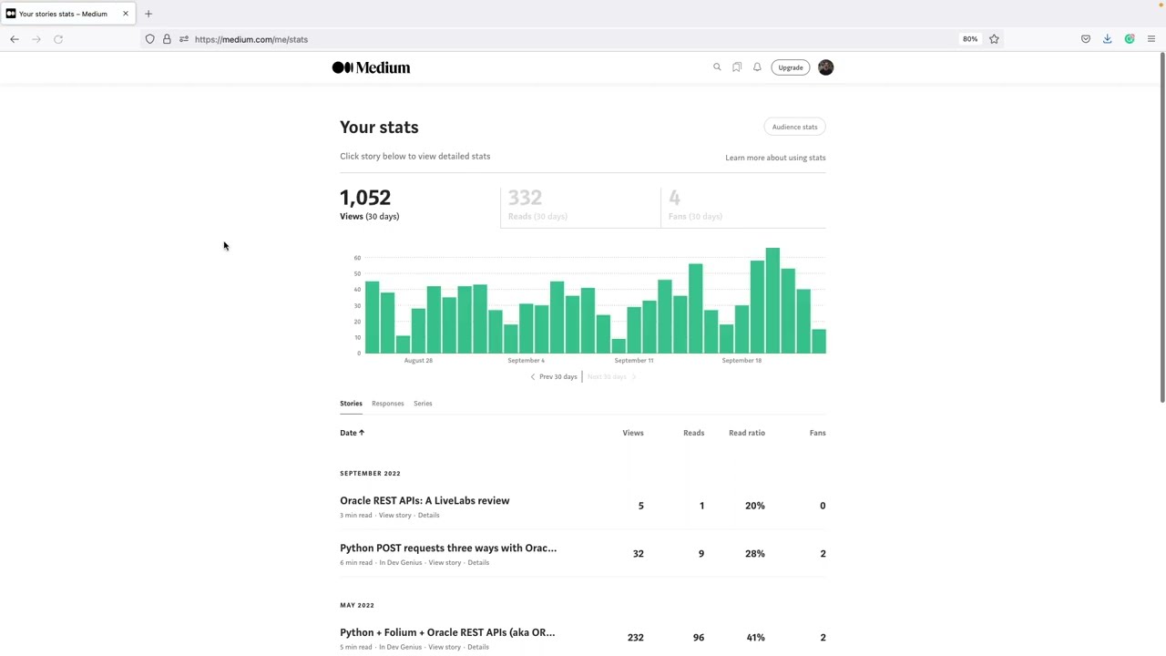
Task: Click the site lock icon
Action: point(167,39)
